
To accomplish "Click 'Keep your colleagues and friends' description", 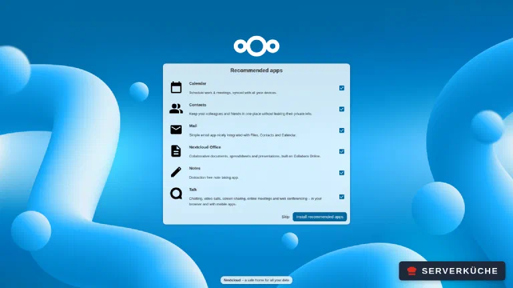I will 250,114.
